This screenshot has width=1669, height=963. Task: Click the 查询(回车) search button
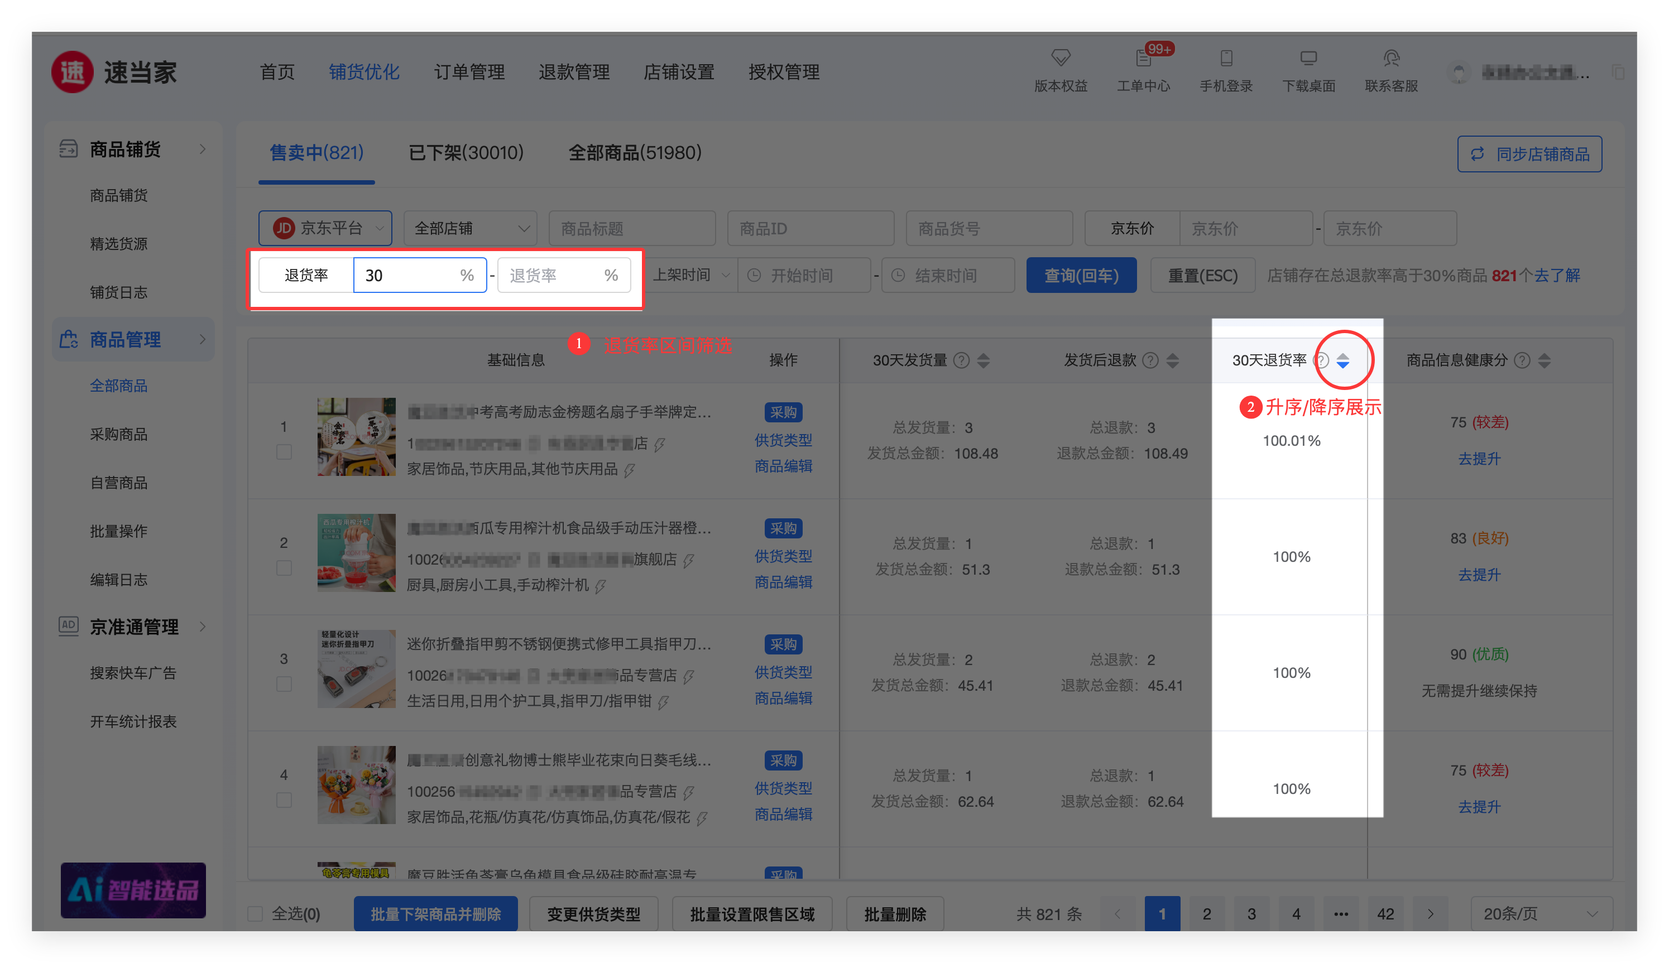1081,275
